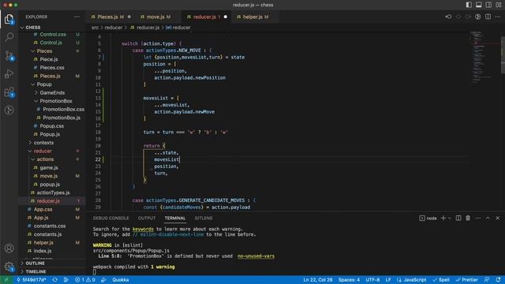Expand the GameEnds folder
505x284 pixels.
click(x=52, y=92)
